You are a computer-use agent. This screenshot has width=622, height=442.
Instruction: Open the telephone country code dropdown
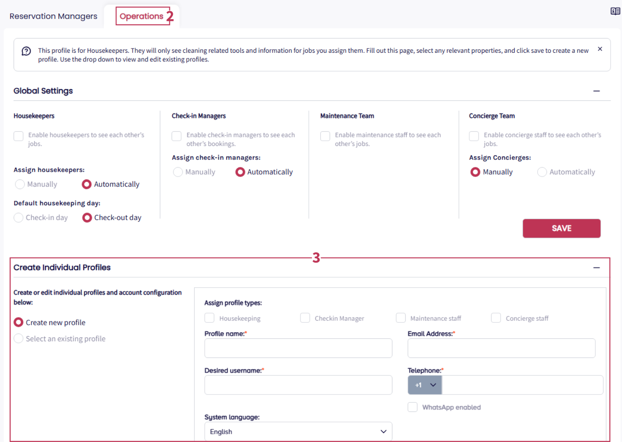point(425,385)
